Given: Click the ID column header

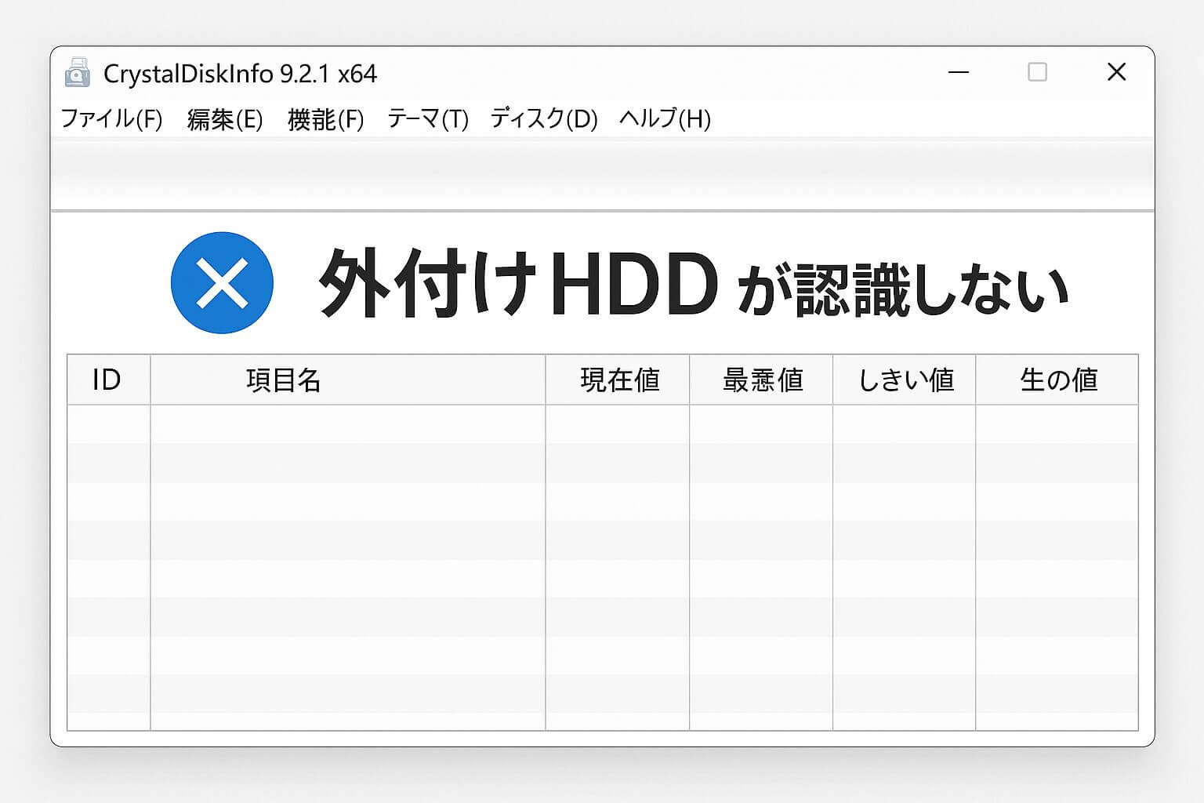Looking at the screenshot, I should pos(107,380).
